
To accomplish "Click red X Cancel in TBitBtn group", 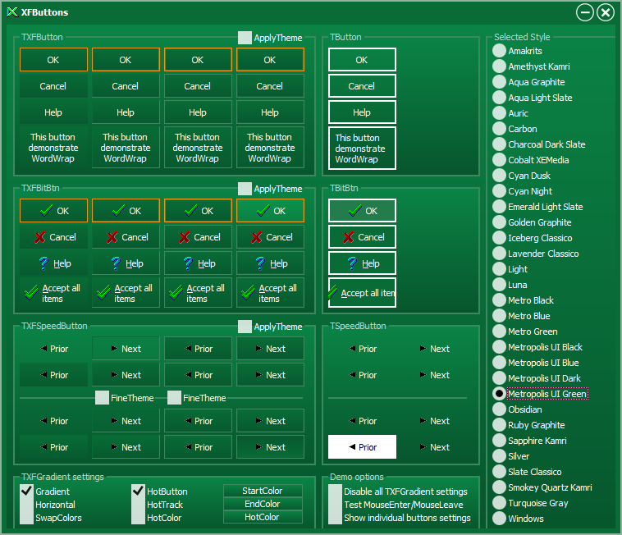I will pyautogui.click(x=362, y=237).
